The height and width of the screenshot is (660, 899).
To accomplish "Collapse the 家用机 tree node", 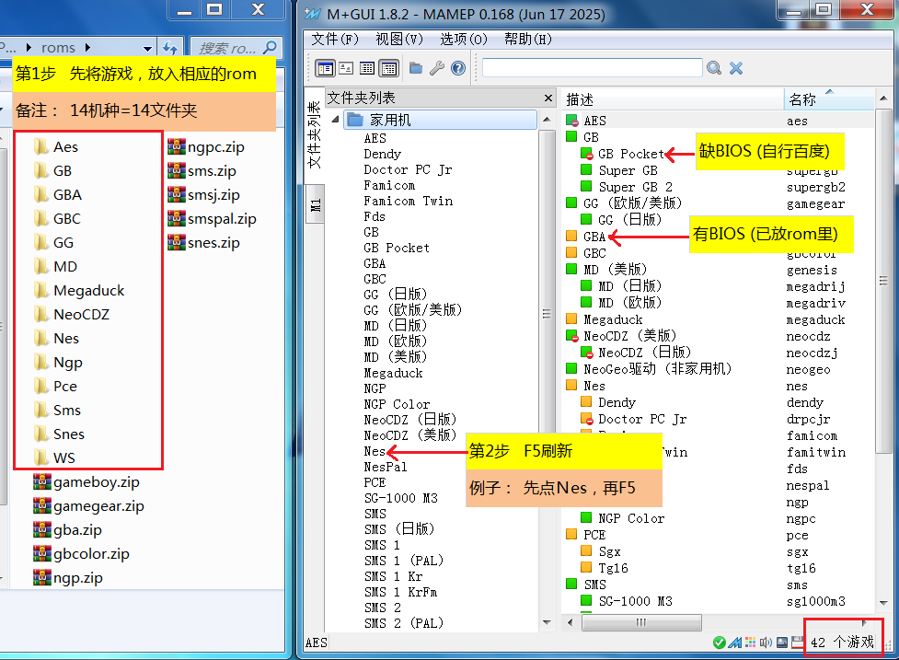I will click(x=336, y=120).
